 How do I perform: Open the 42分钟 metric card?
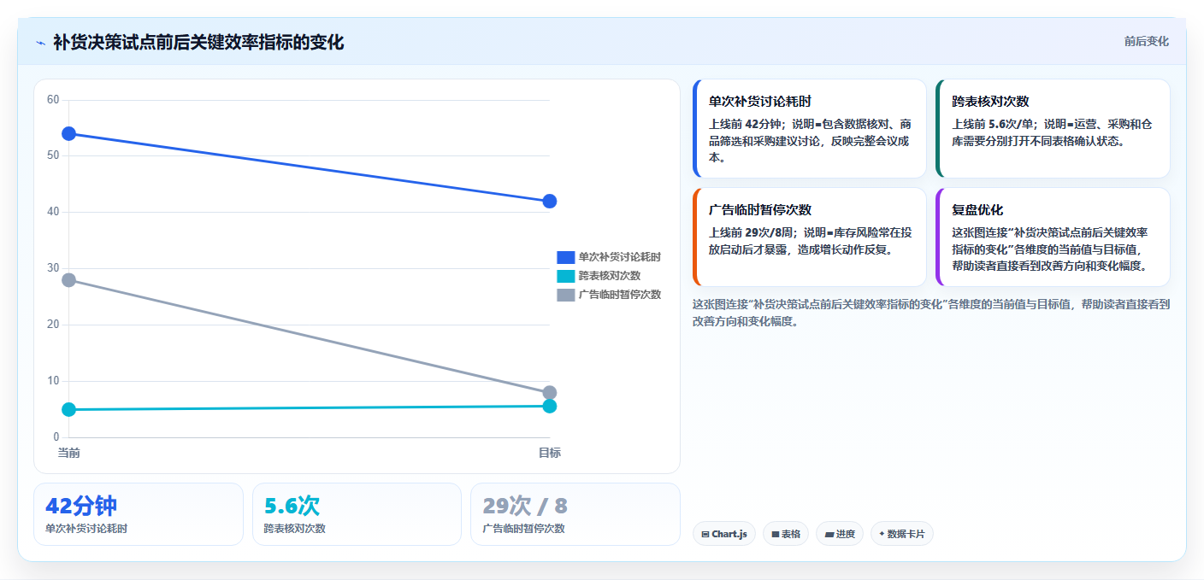tap(139, 514)
